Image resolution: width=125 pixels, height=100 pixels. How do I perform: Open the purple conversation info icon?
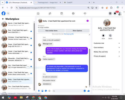pyautogui.click(x=87, y=21)
